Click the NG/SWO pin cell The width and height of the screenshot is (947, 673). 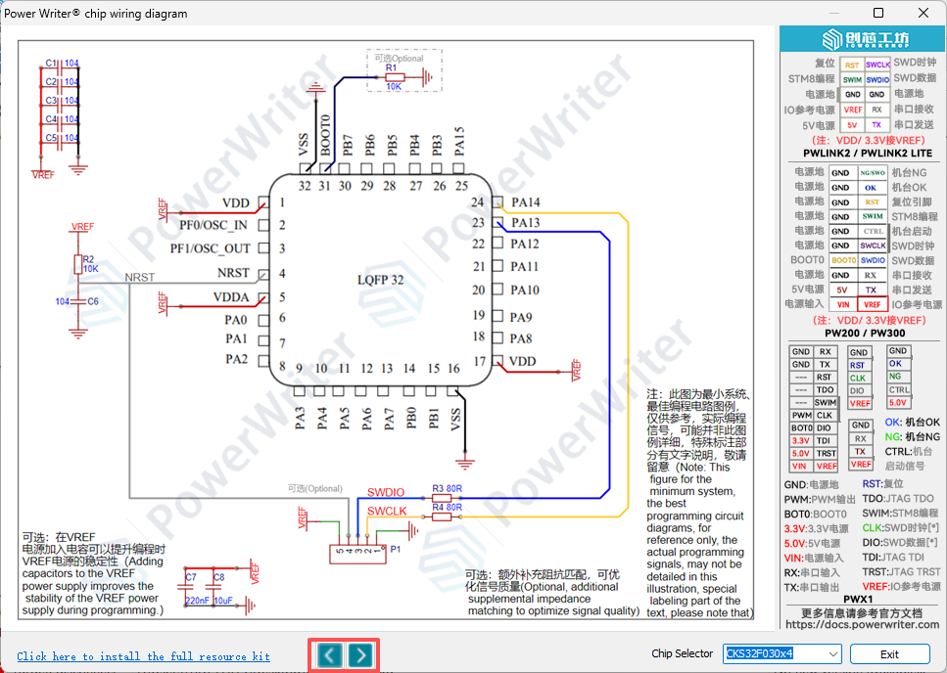873,173
